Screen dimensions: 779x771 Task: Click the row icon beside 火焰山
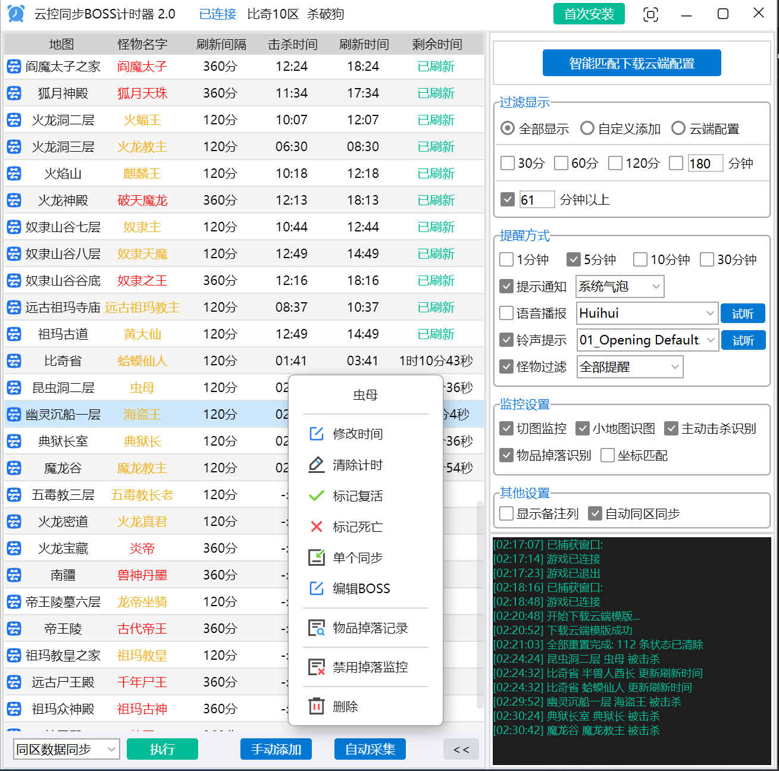coord(14,174)
